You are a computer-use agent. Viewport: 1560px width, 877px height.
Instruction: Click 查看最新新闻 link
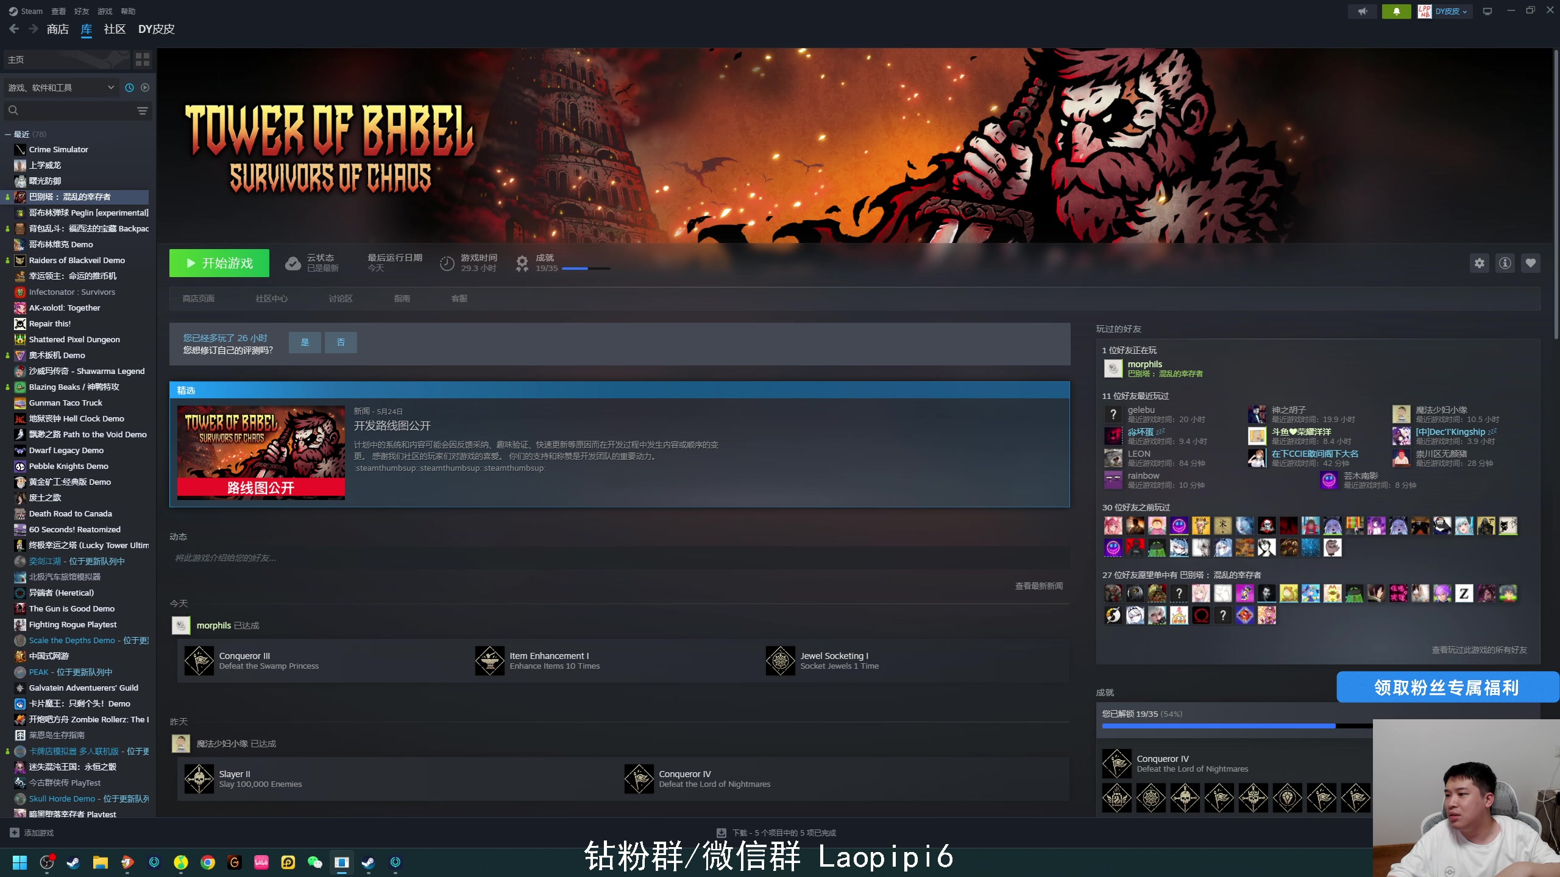1039,586
